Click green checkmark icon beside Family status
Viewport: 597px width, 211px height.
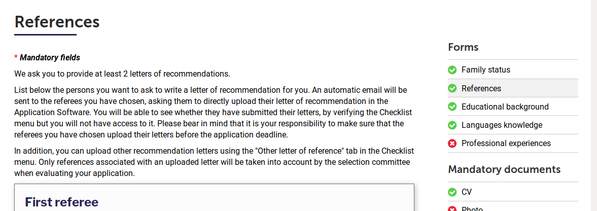coord(452,70)
